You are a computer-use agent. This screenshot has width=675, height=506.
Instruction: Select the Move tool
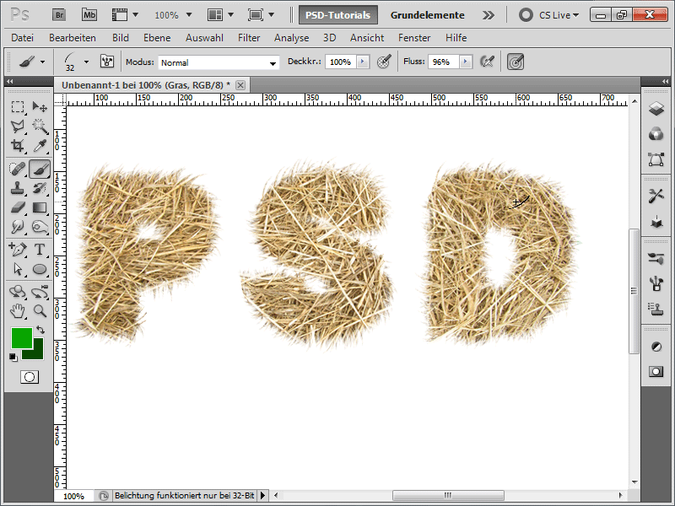(x=40, y=106)
